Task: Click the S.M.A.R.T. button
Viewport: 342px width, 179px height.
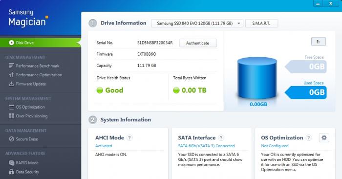Action: 261,23
